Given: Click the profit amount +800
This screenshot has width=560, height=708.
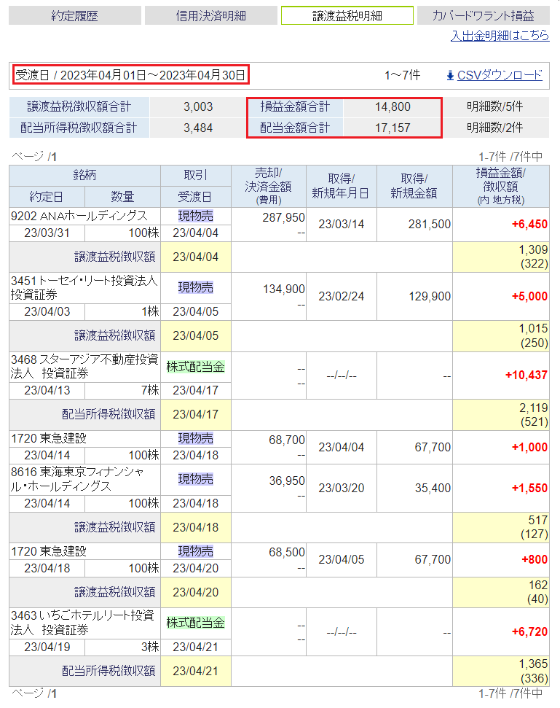Looking at the screenshot, I should [x=535, y=560].
